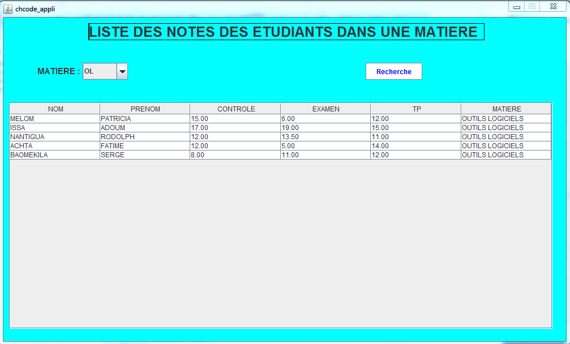Click OUTILS LOGICIELS in the MELOM row

click(506, 119)
